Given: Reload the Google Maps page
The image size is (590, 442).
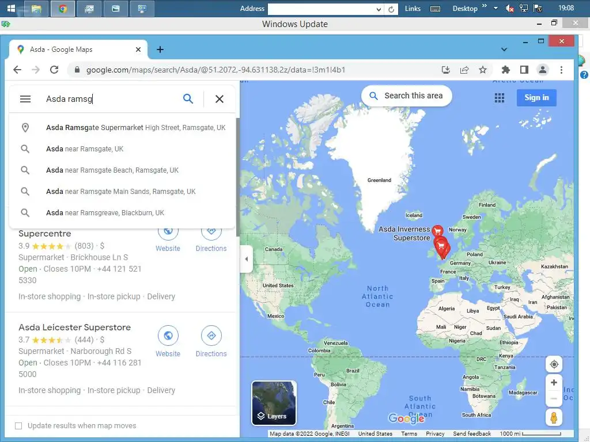Looking at the screenshot, I should (54, 70).
